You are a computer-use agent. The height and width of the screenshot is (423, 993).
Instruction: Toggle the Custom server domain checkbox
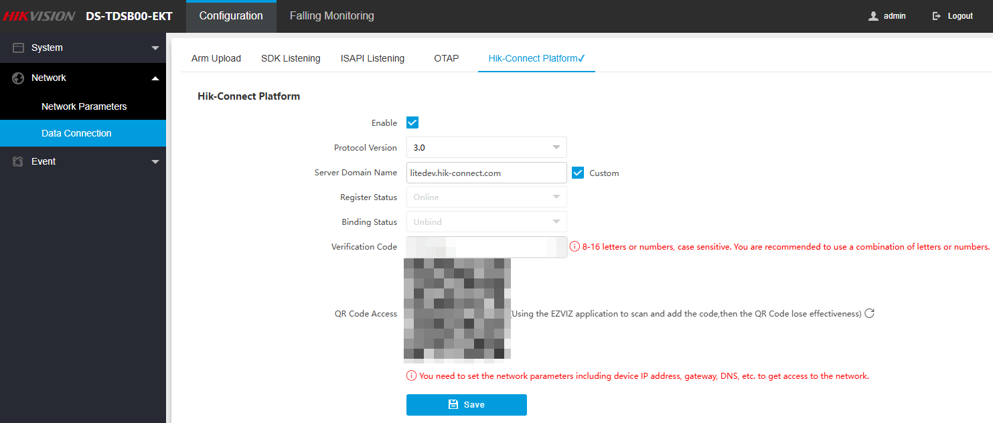pos(578,173)
